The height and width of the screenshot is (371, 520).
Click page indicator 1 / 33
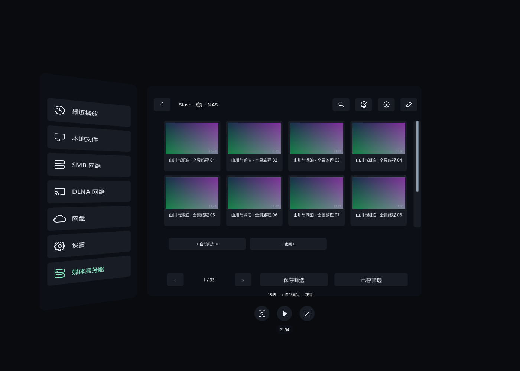tap(209, 280)
